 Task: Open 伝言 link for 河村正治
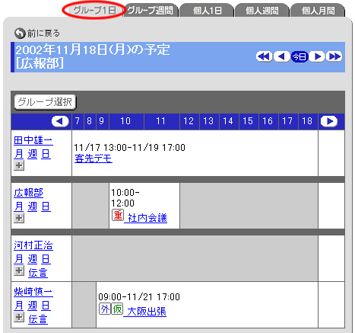coord(38,273)
